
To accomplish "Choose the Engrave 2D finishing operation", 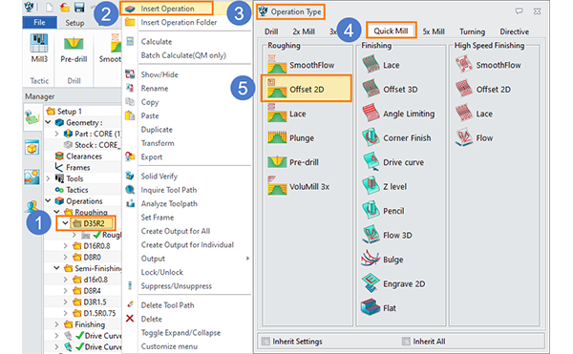I will [x=393, y=283].
